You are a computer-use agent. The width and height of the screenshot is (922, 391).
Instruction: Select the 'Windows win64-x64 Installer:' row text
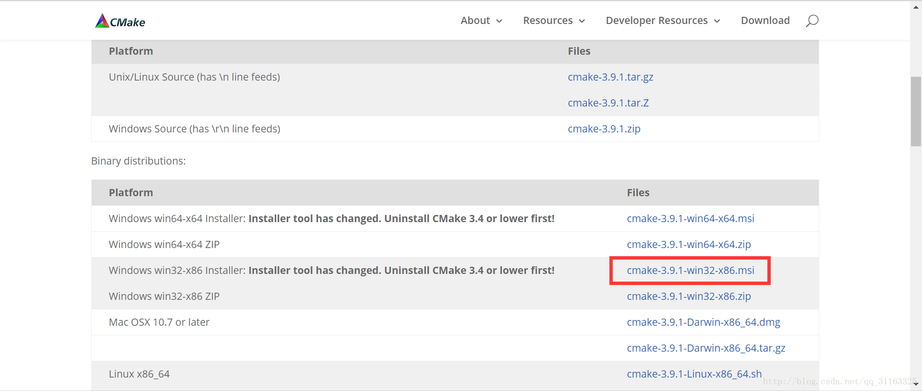tap(177, 219)
